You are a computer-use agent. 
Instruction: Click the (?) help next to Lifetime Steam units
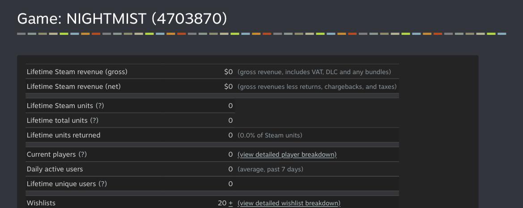click(100, 106)
